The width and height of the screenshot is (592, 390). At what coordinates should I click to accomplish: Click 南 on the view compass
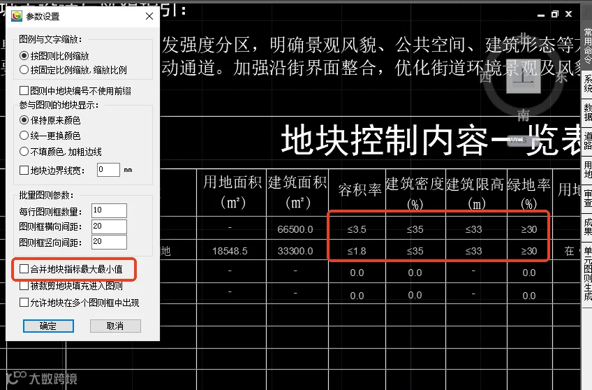coord(524,115)
